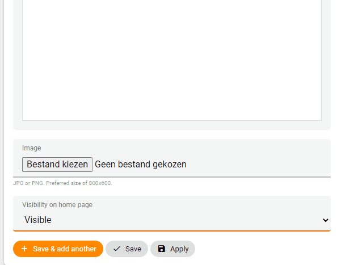
Task: Focus the large empty text area
Action: coord(172,60)
